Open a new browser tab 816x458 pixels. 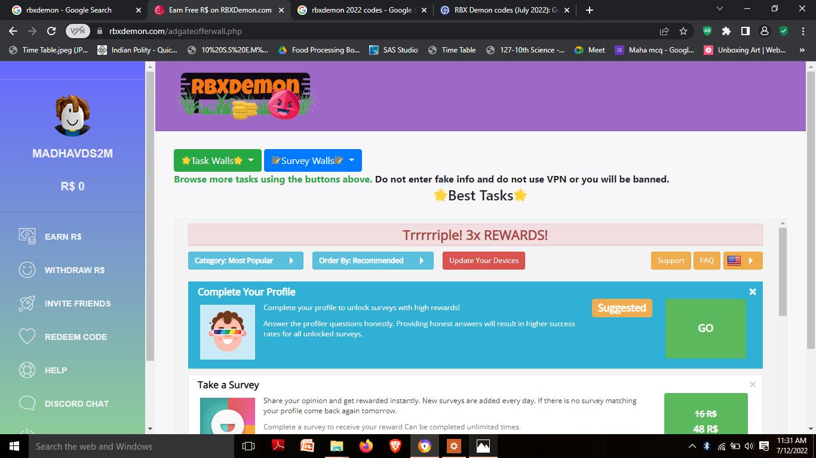590,10
